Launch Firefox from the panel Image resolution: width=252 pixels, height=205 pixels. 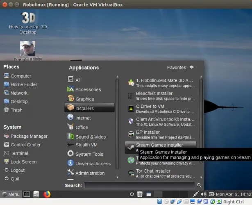[47, 194]
